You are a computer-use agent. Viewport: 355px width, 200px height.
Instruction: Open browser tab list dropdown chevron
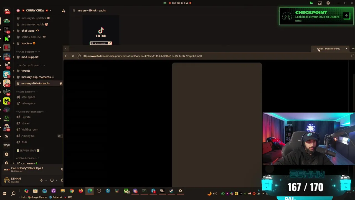[66, 49]
